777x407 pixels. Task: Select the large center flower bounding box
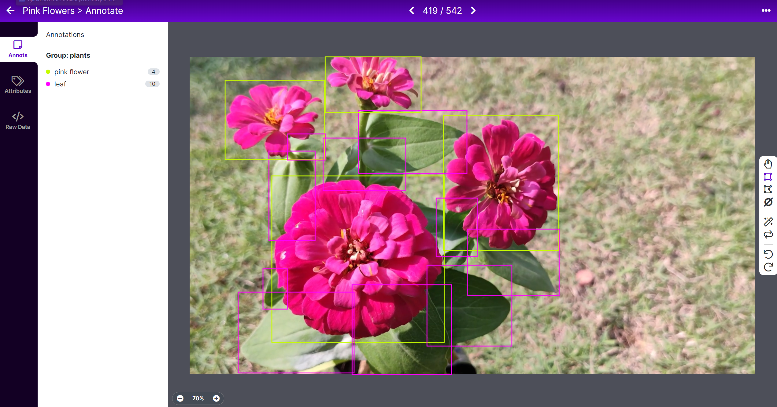pyautogui.click(x=358, y=259)
